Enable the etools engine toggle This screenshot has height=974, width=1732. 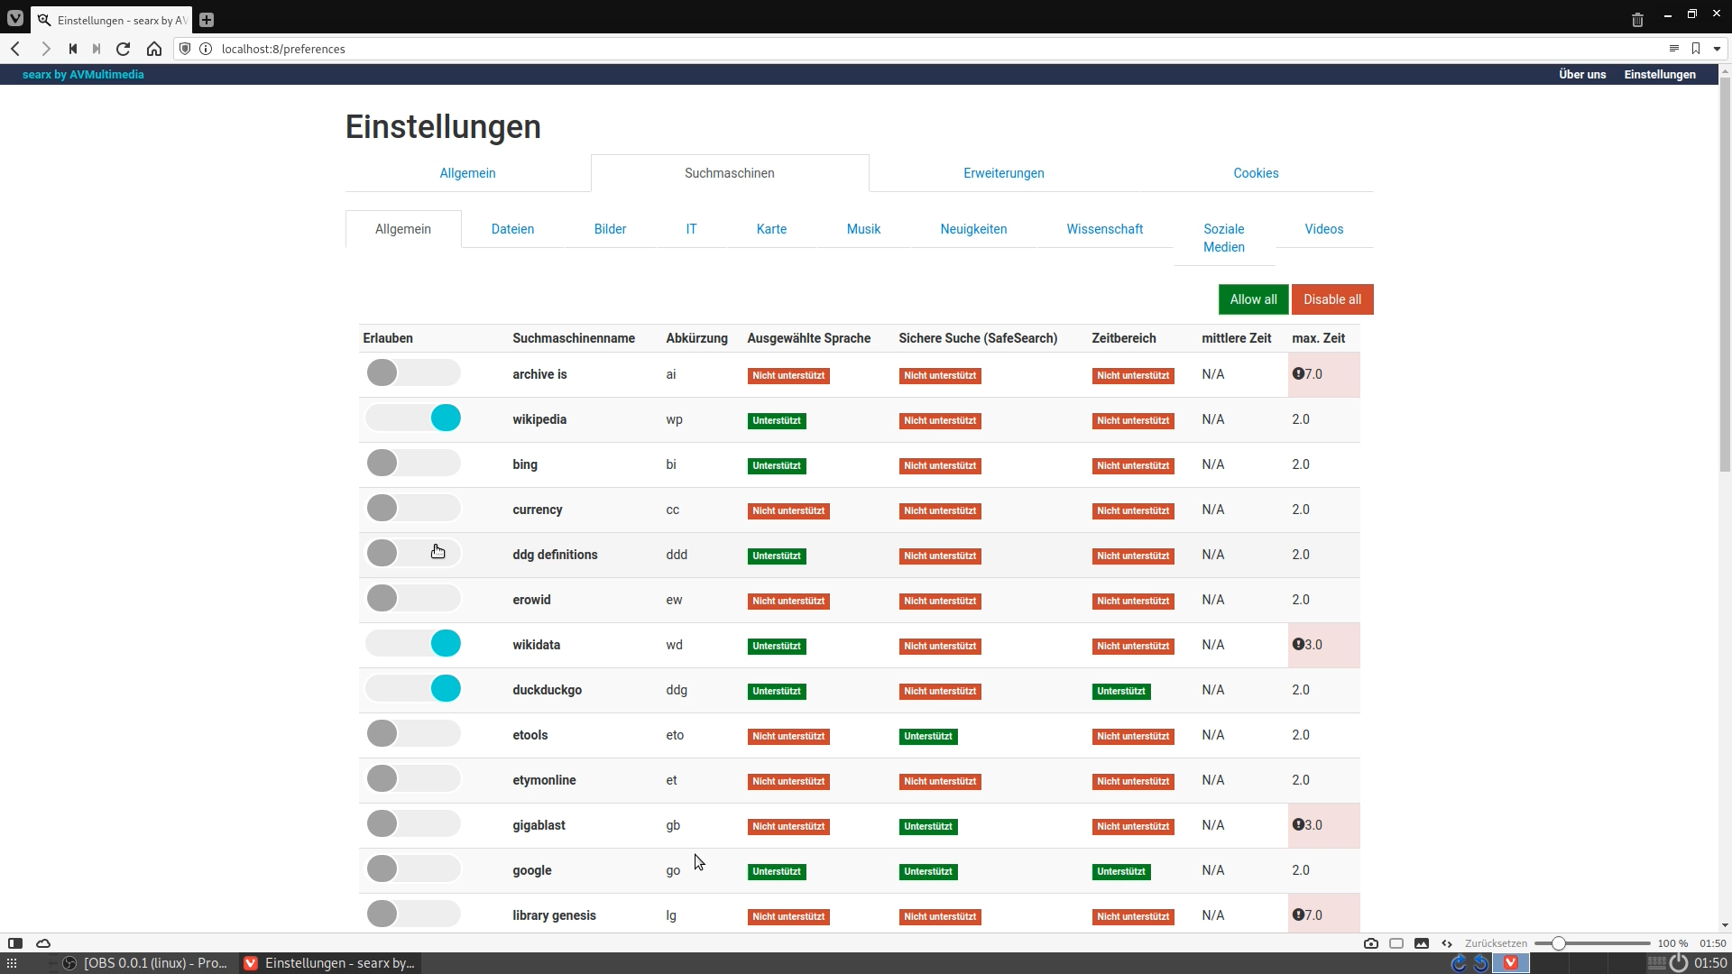[x=413, y=734]
